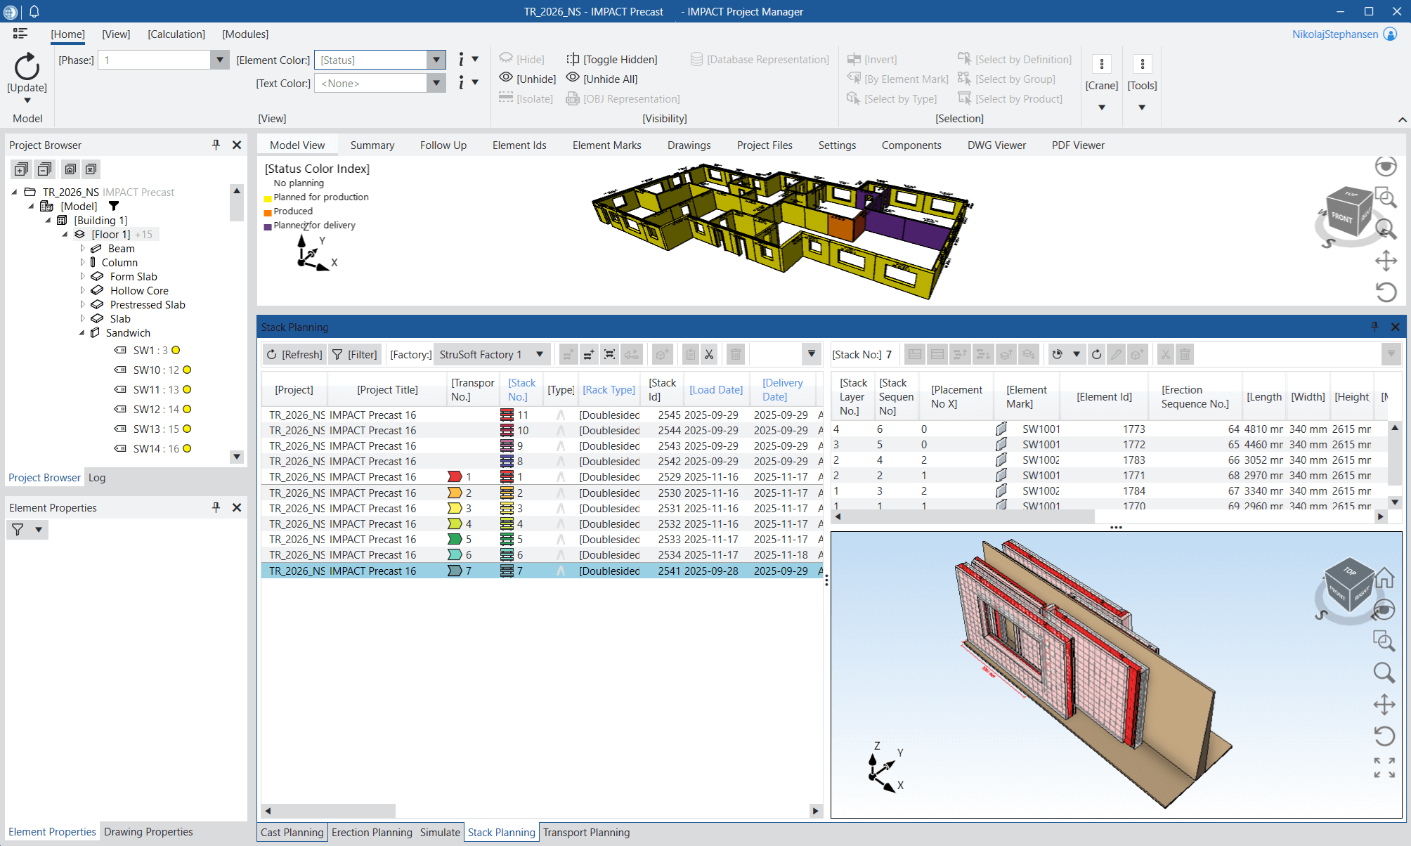1411x846 pixels.
Task: Switch to Cast Planning tab
Action: (292, 832)
